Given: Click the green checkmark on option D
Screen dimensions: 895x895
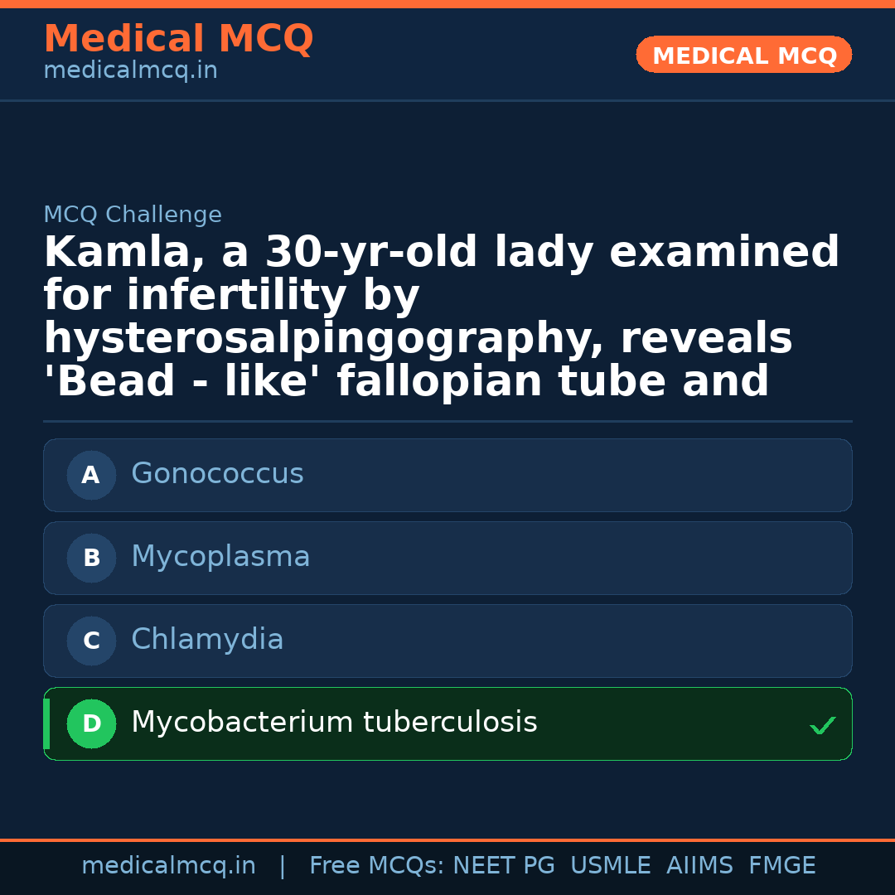Looking at the screenshot, I should click(x=822, y=725).
